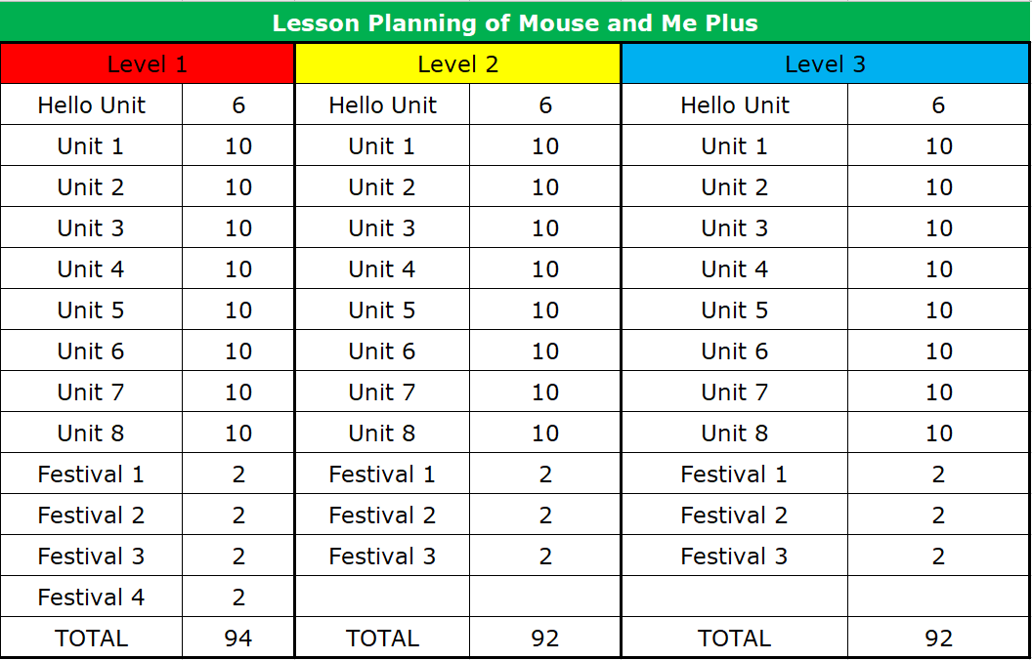This screenshot has width=1032, height=660.
Task: Select Level 2 total value 92
Action: click(545, 638)
